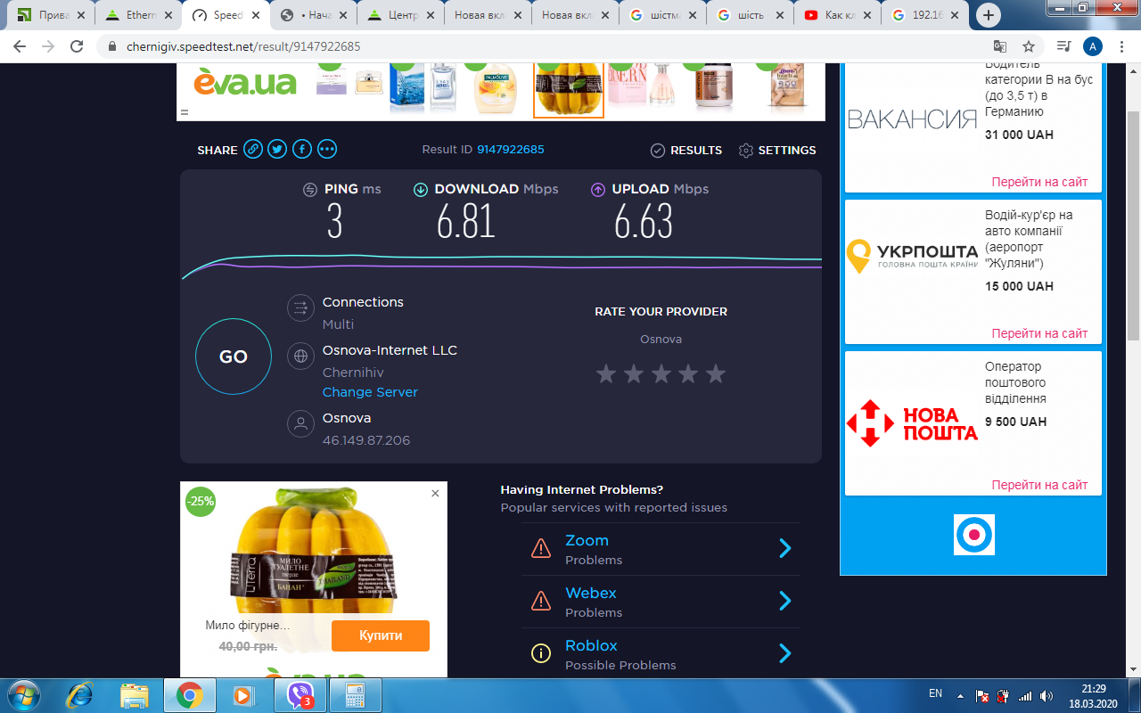Switch to the YouTube tab

click(837, 15)
